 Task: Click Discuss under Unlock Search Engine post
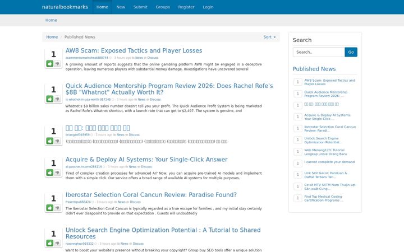(x=138, y=244)
